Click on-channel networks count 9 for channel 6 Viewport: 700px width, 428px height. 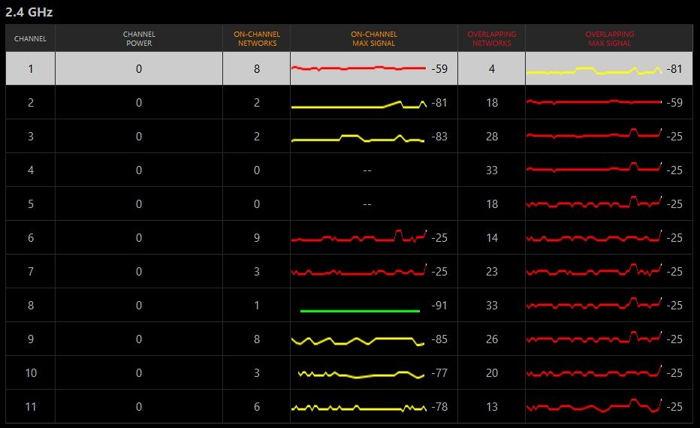click(256, 238)
